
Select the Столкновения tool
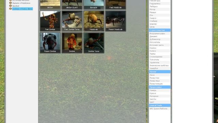(160, 57)
